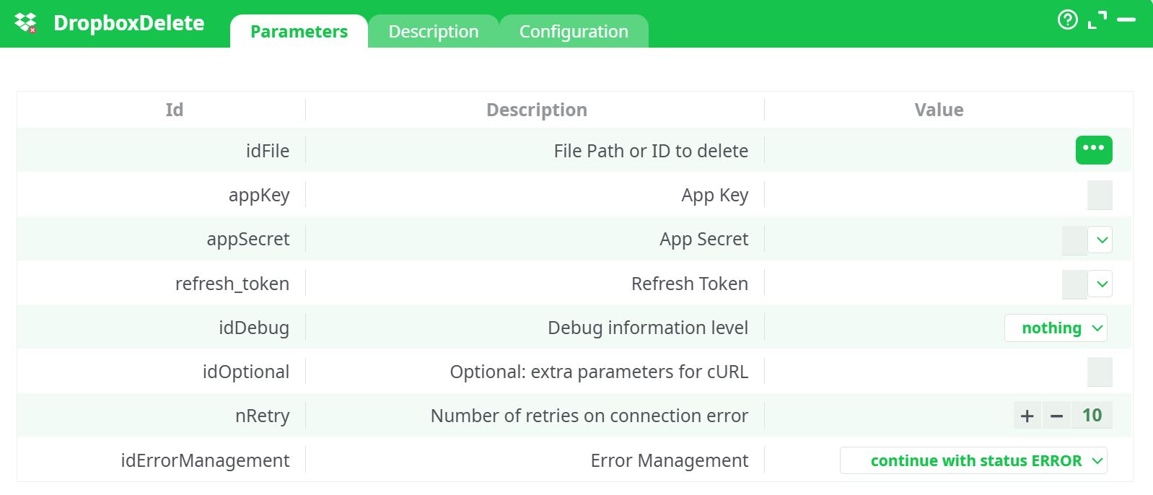Click the appKey value field
The image size is (1153, 495).
[x=1100, y=195]
